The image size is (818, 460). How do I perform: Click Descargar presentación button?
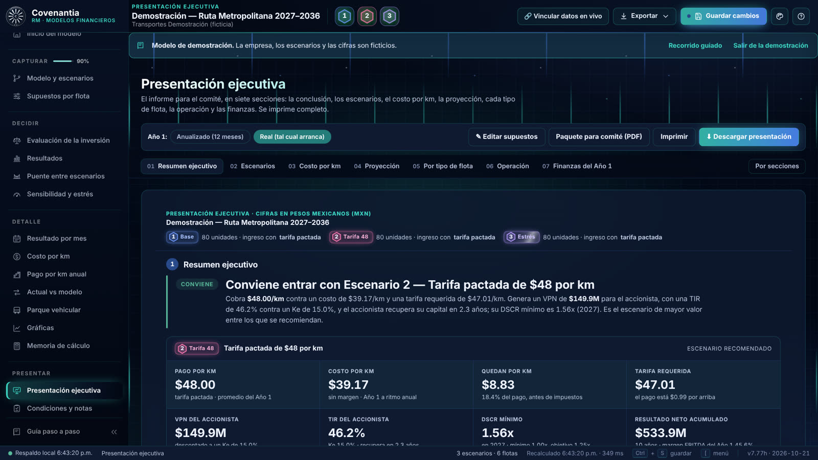point(748,137)
